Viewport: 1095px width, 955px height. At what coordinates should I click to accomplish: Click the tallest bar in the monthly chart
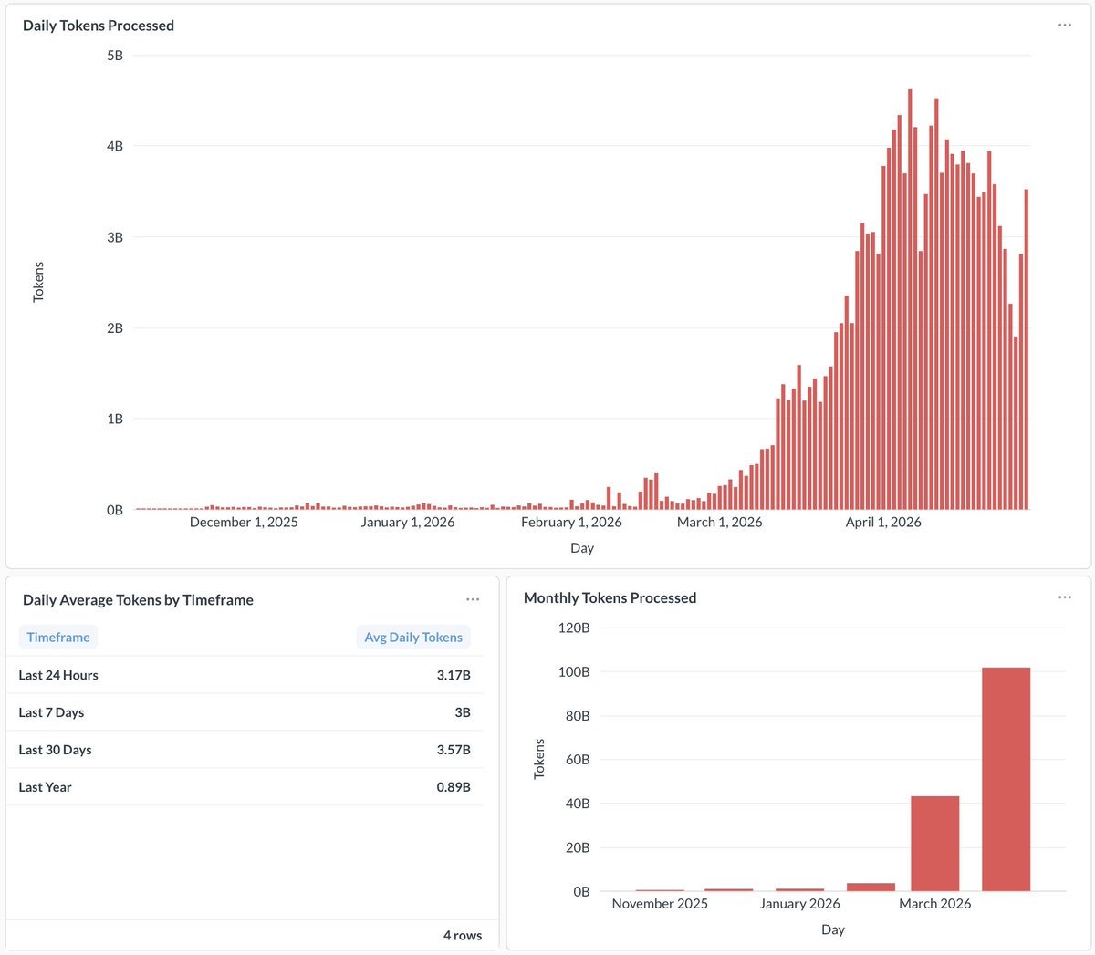pyautogui.click(x=1006, y=779)
